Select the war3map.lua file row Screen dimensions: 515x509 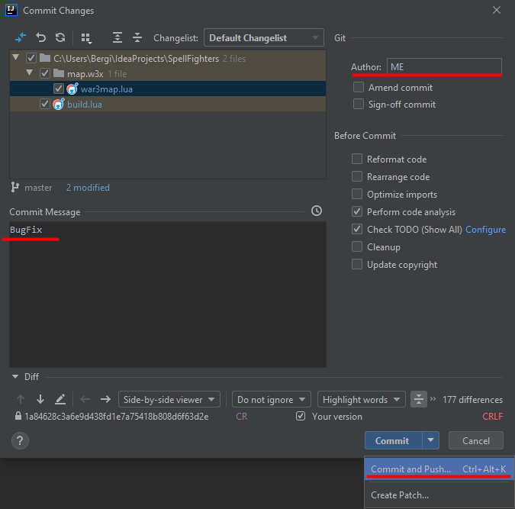[x=168, y=89]
